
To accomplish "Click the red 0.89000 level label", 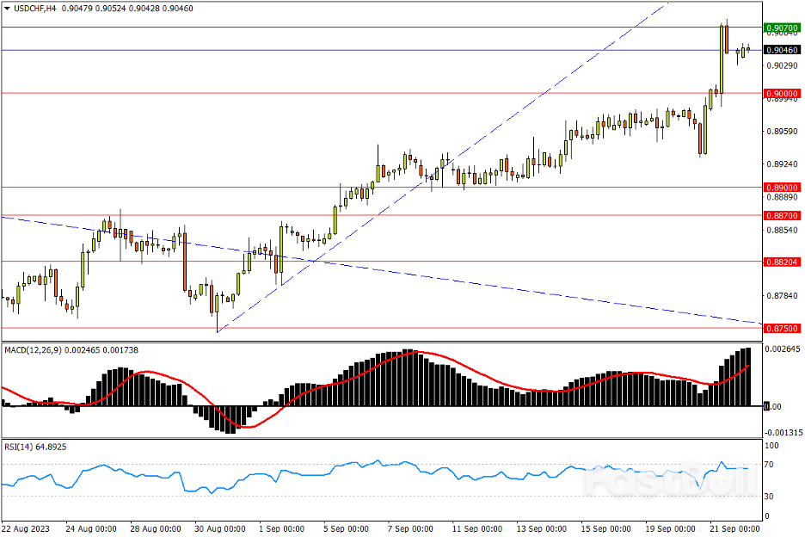I will (x=783, y=187).
